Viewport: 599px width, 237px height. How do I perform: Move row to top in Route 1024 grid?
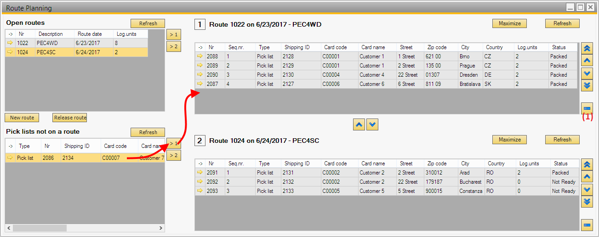point(587,165)
